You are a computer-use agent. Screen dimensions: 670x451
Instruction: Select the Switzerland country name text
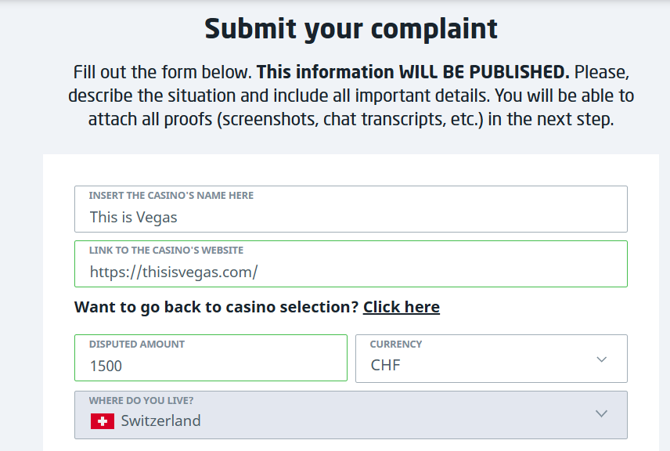coord(160,421)
